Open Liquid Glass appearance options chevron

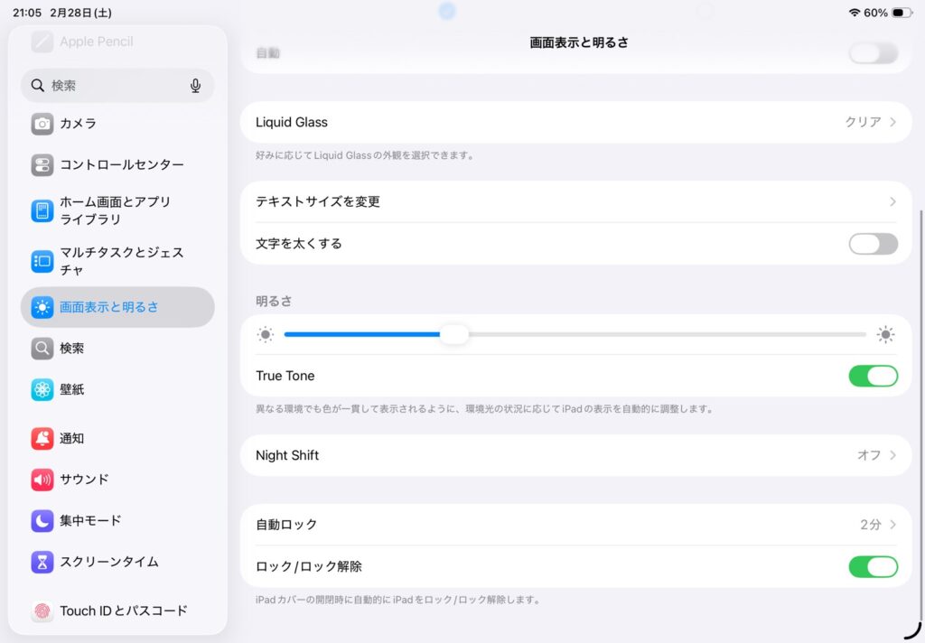(892, 122)
